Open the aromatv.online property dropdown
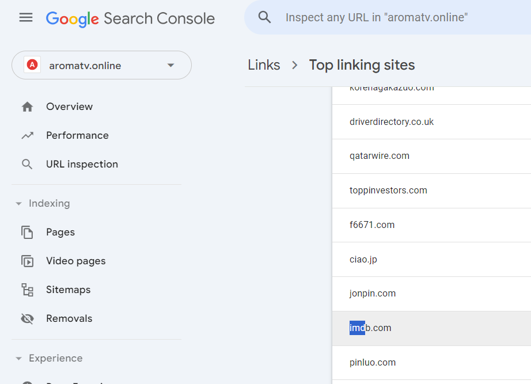Screen dimensions: 531x384 tap(101, 66)
